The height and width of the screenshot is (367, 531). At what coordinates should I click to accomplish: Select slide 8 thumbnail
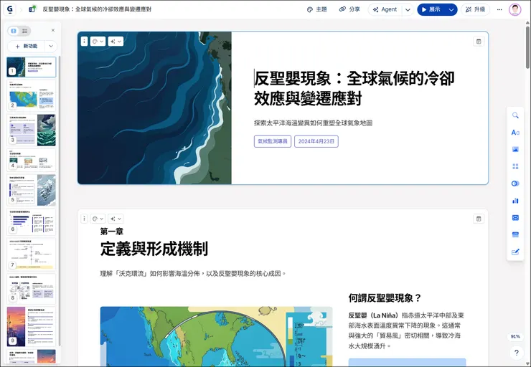(31, 289)
